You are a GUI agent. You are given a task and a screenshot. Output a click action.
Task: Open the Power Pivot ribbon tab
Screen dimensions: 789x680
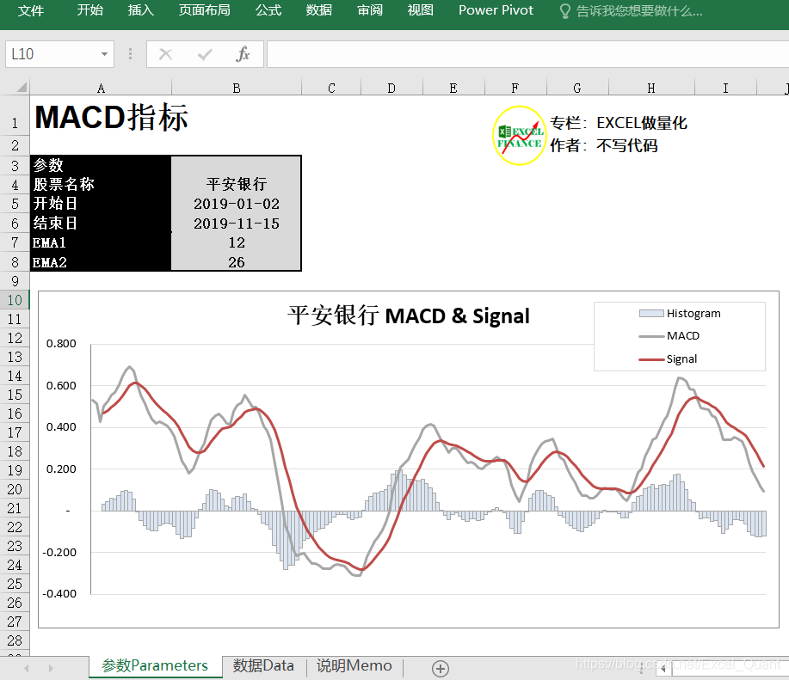point(496,10)
